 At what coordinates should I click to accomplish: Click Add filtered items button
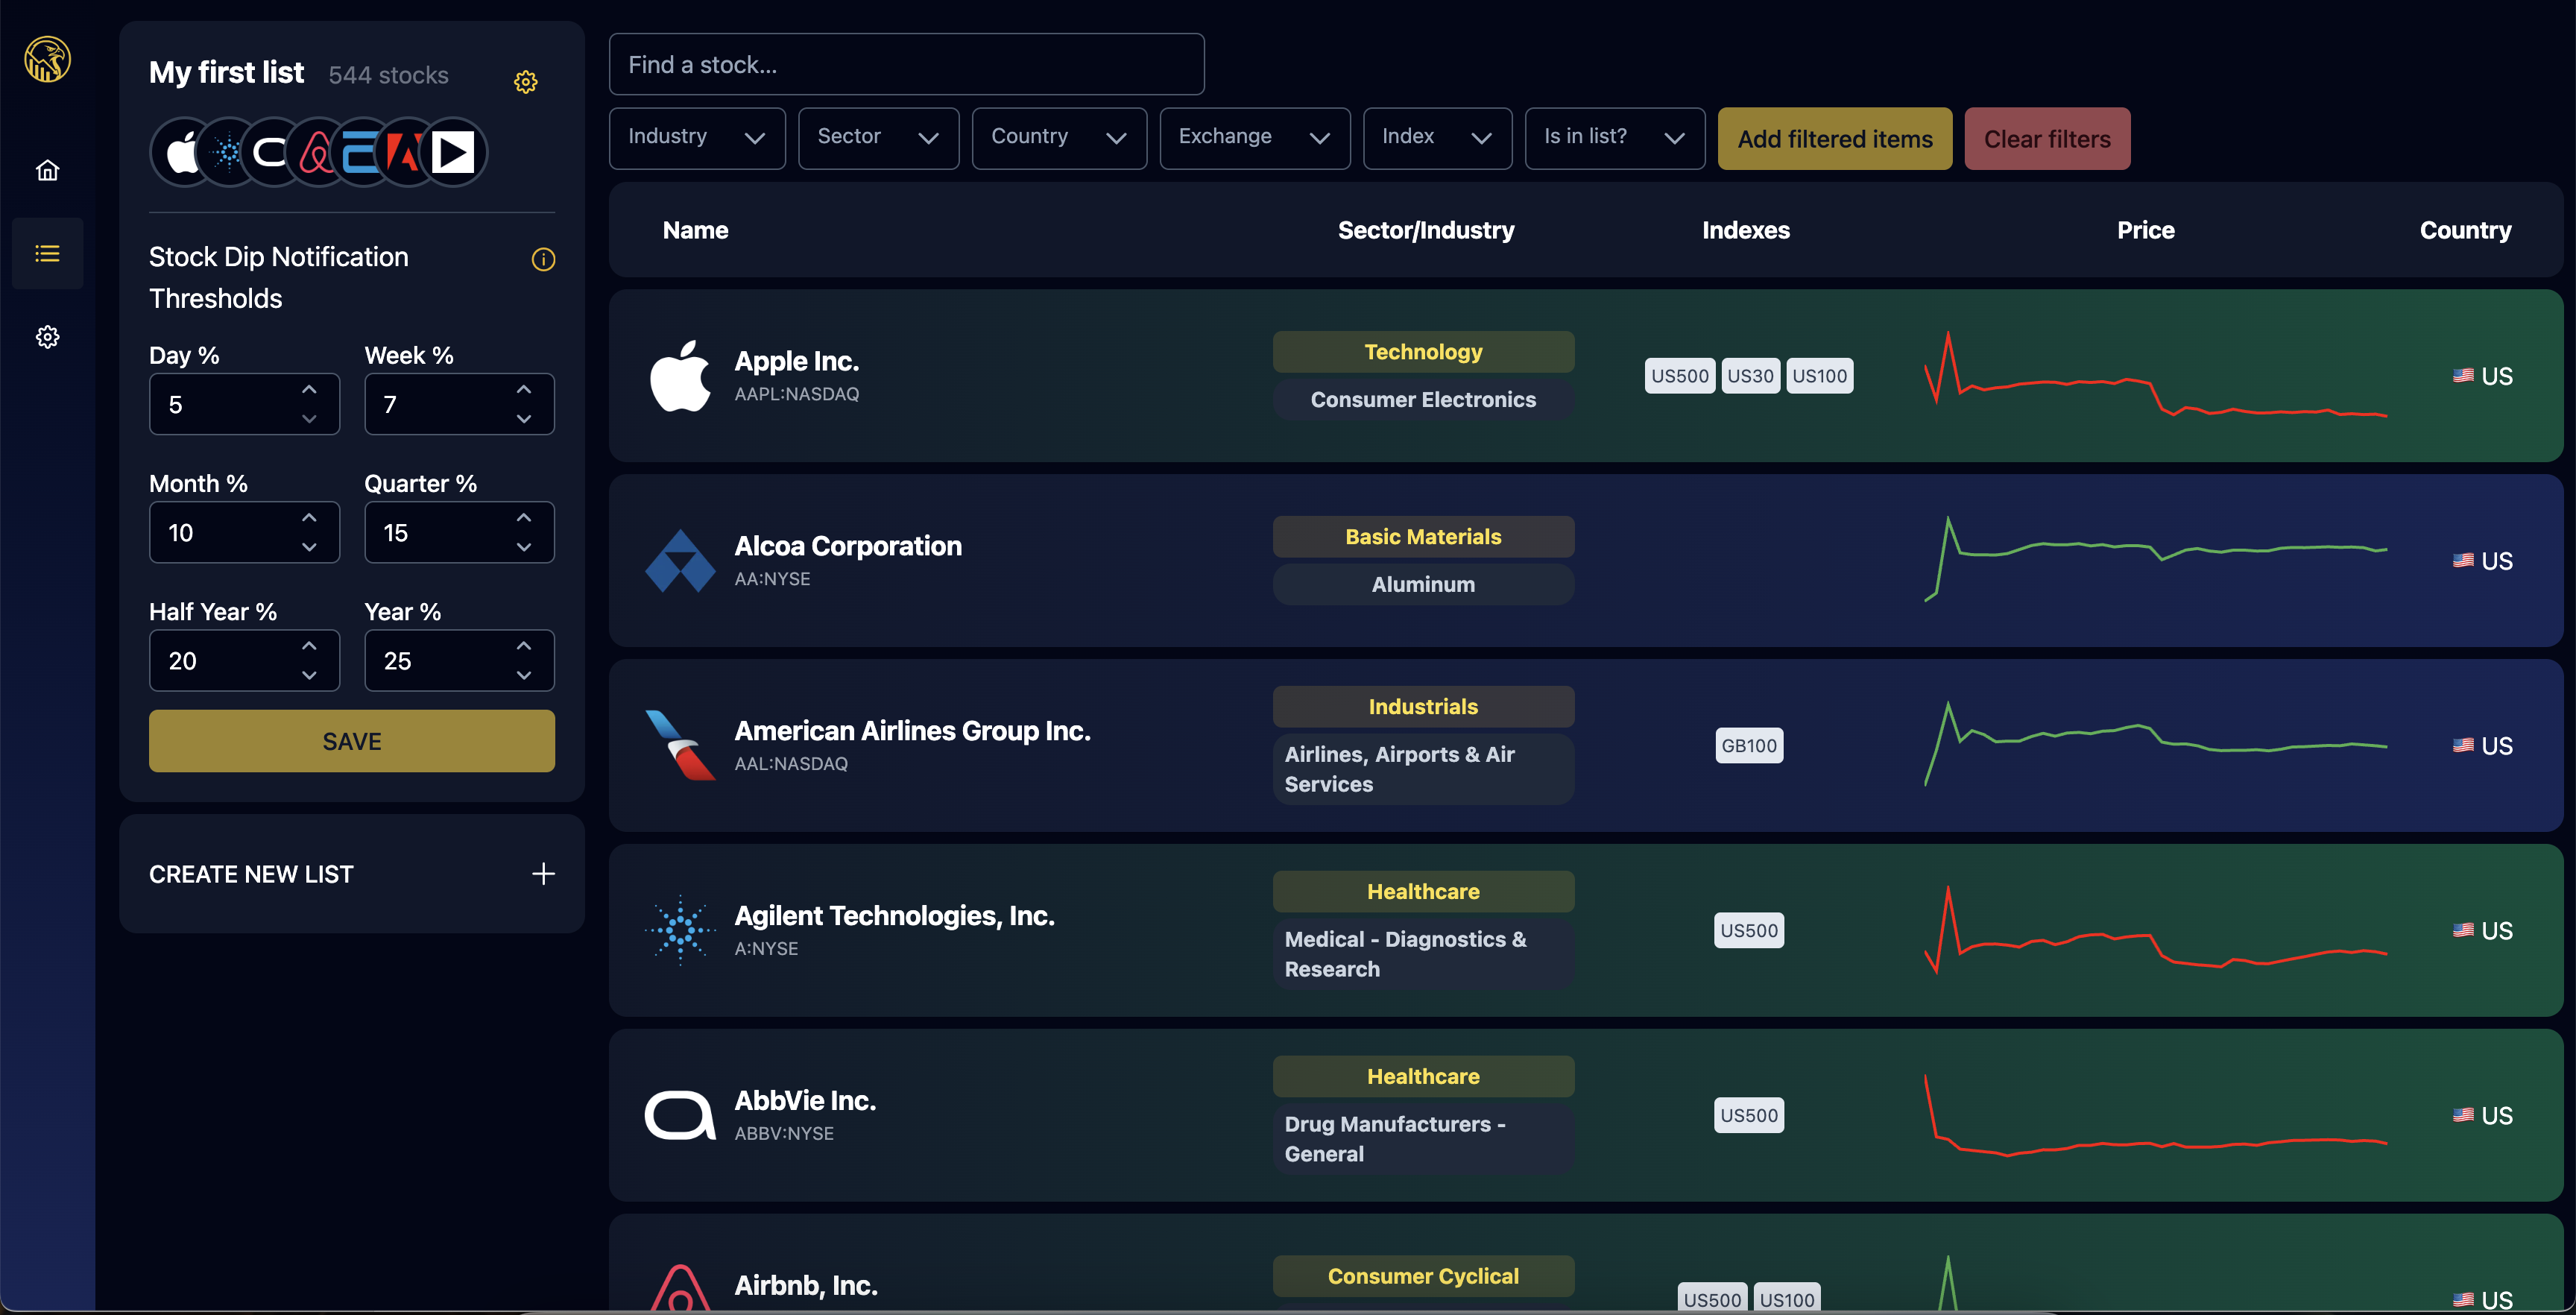(1835, 139)
